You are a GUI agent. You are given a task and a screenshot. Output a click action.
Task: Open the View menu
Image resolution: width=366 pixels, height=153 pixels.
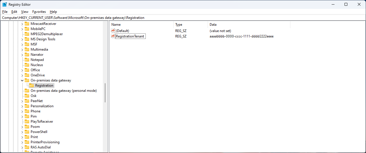[25, 12]
